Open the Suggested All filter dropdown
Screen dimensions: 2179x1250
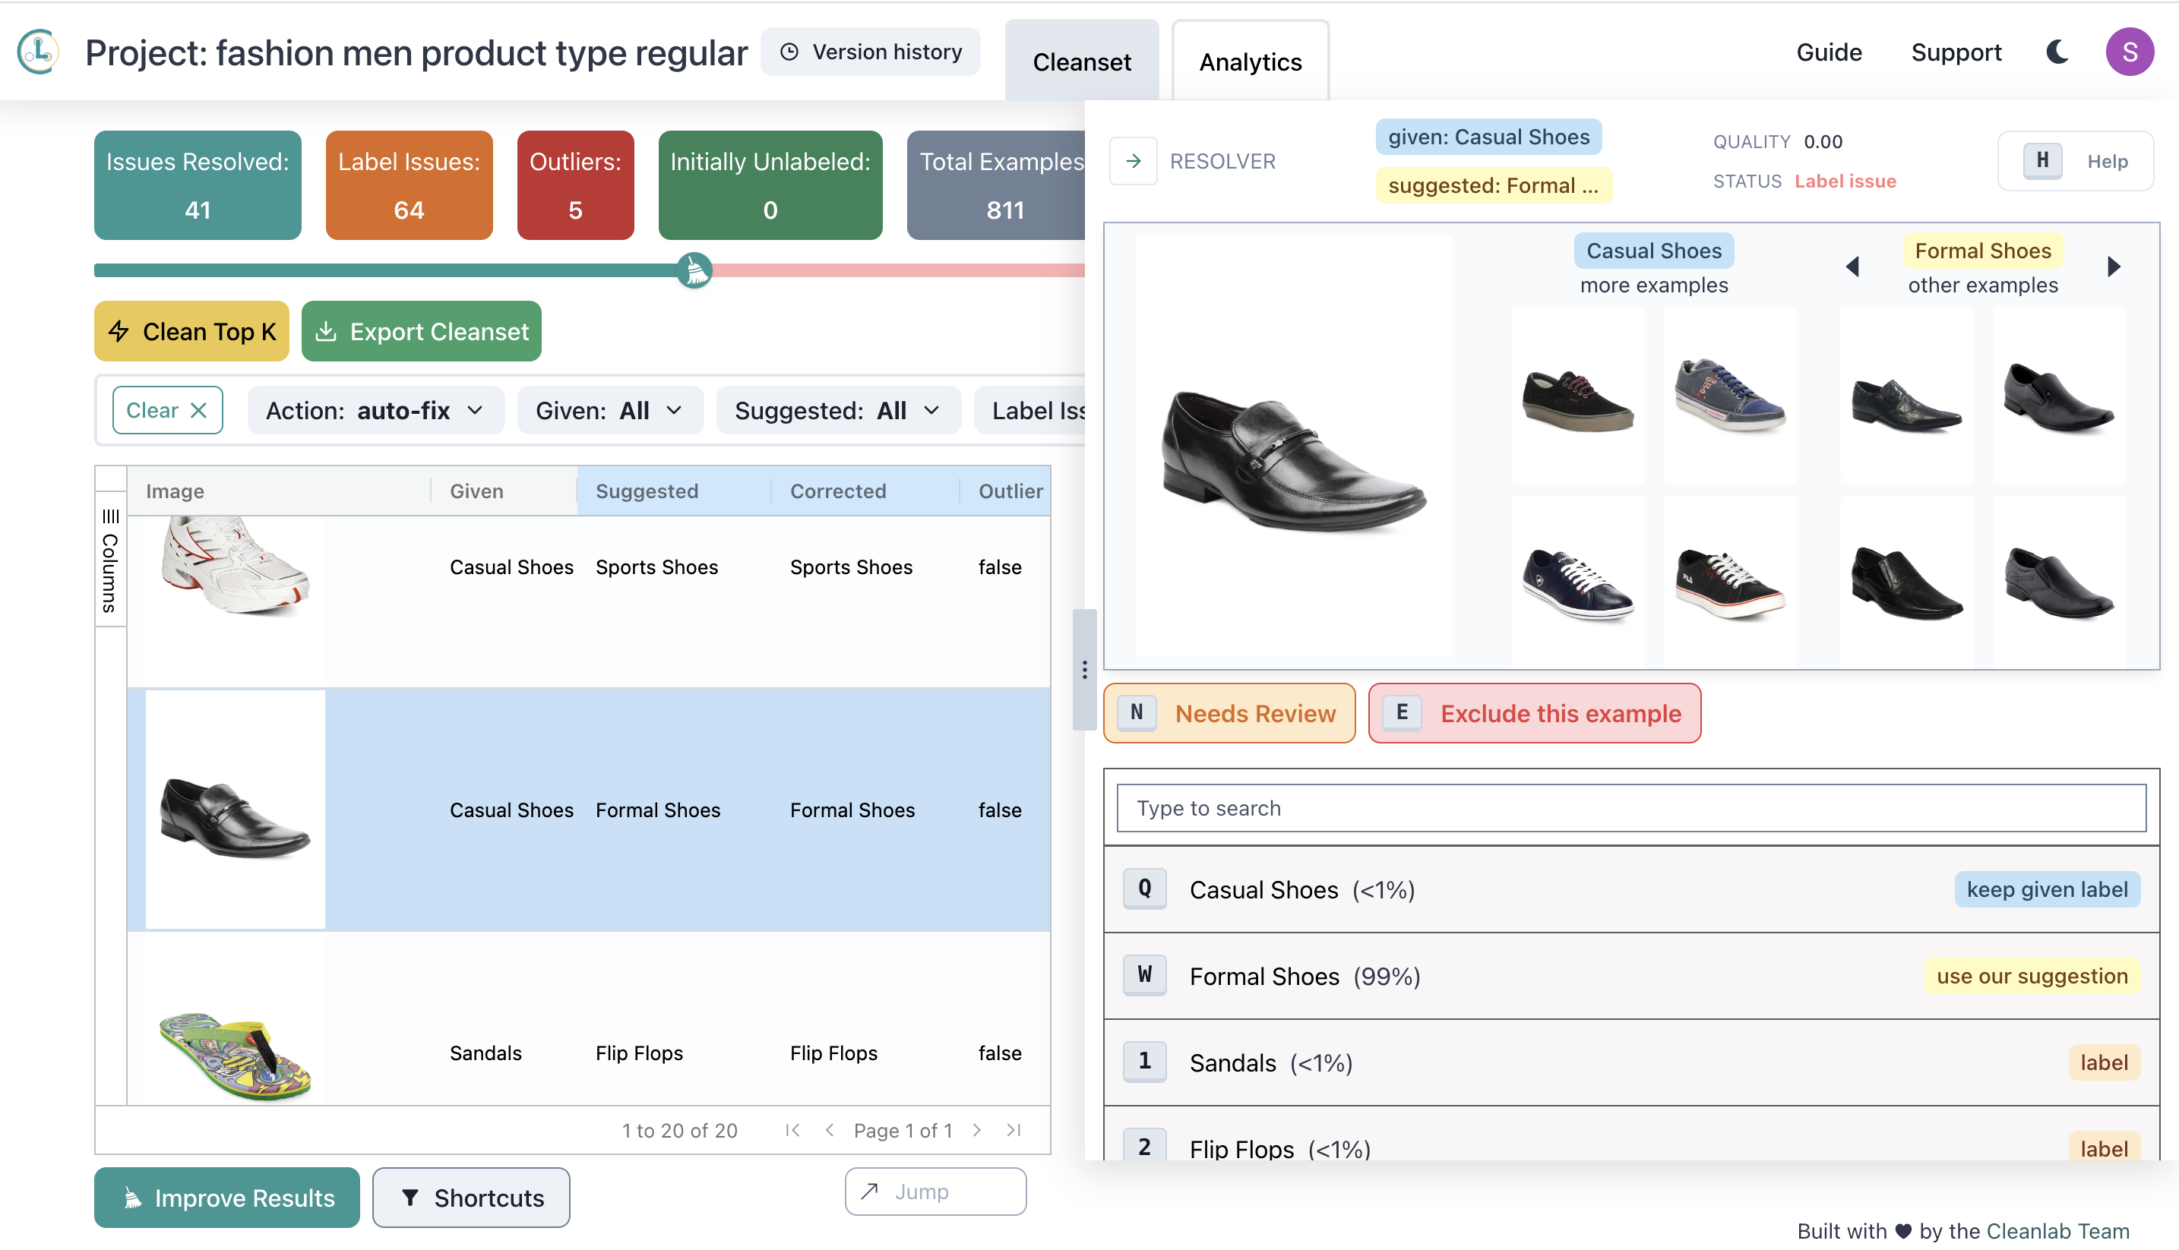[837, 410]
